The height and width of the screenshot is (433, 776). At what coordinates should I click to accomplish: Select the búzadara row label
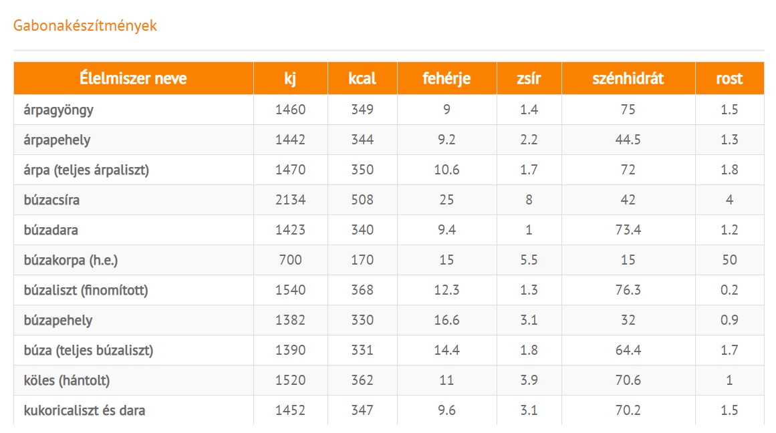point(51,230)
